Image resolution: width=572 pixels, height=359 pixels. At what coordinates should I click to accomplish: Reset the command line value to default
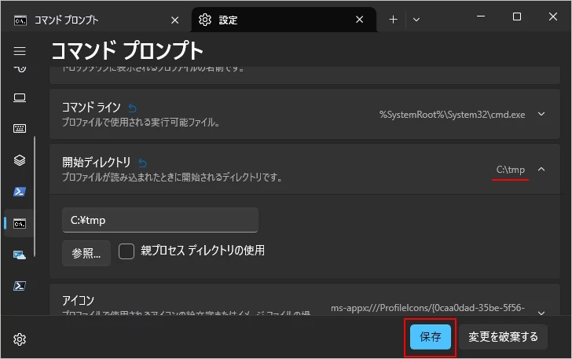click(132, 108)
